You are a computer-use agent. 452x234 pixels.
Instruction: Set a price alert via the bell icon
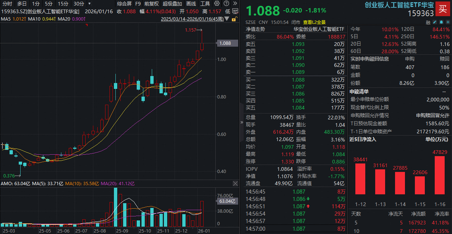point(441,22)
